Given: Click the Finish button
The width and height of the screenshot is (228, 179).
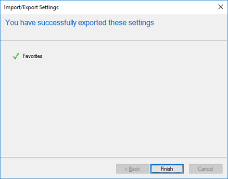Looking at the screenshot, I should click(x=167, y=169).
